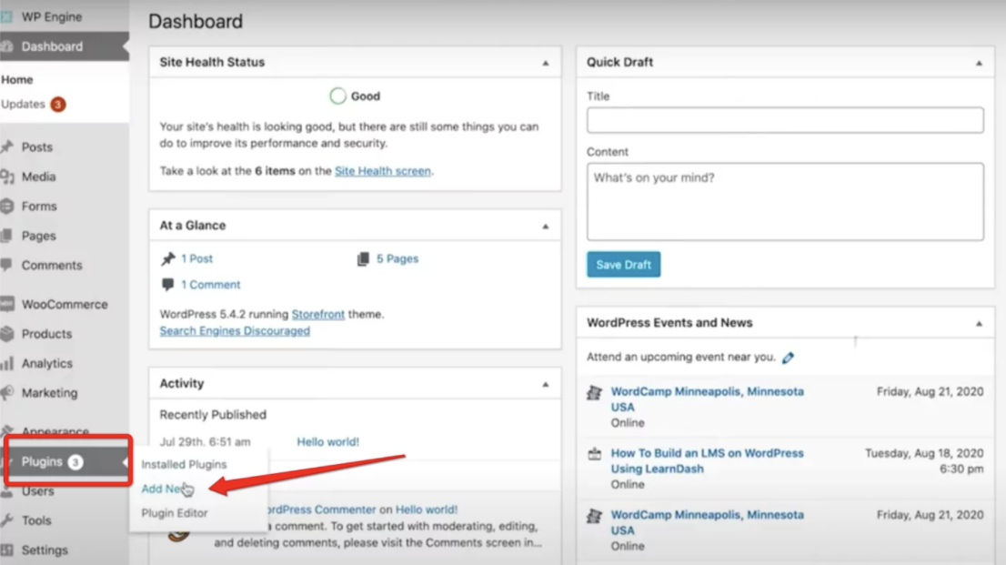The width and height of the screenshot is (1006, 565).
Task: Click the Updates count badge
Action: click(57, 104)
